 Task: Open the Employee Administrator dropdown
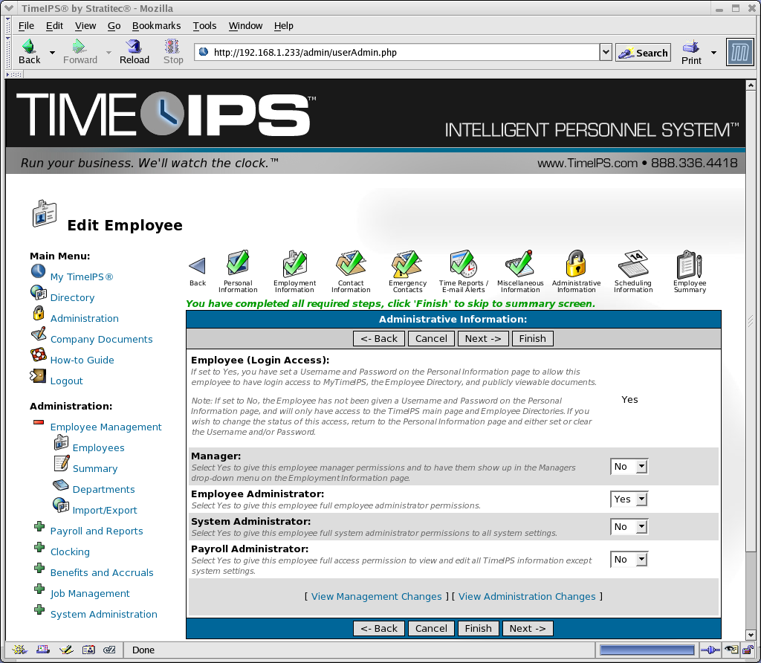[629, 499]
